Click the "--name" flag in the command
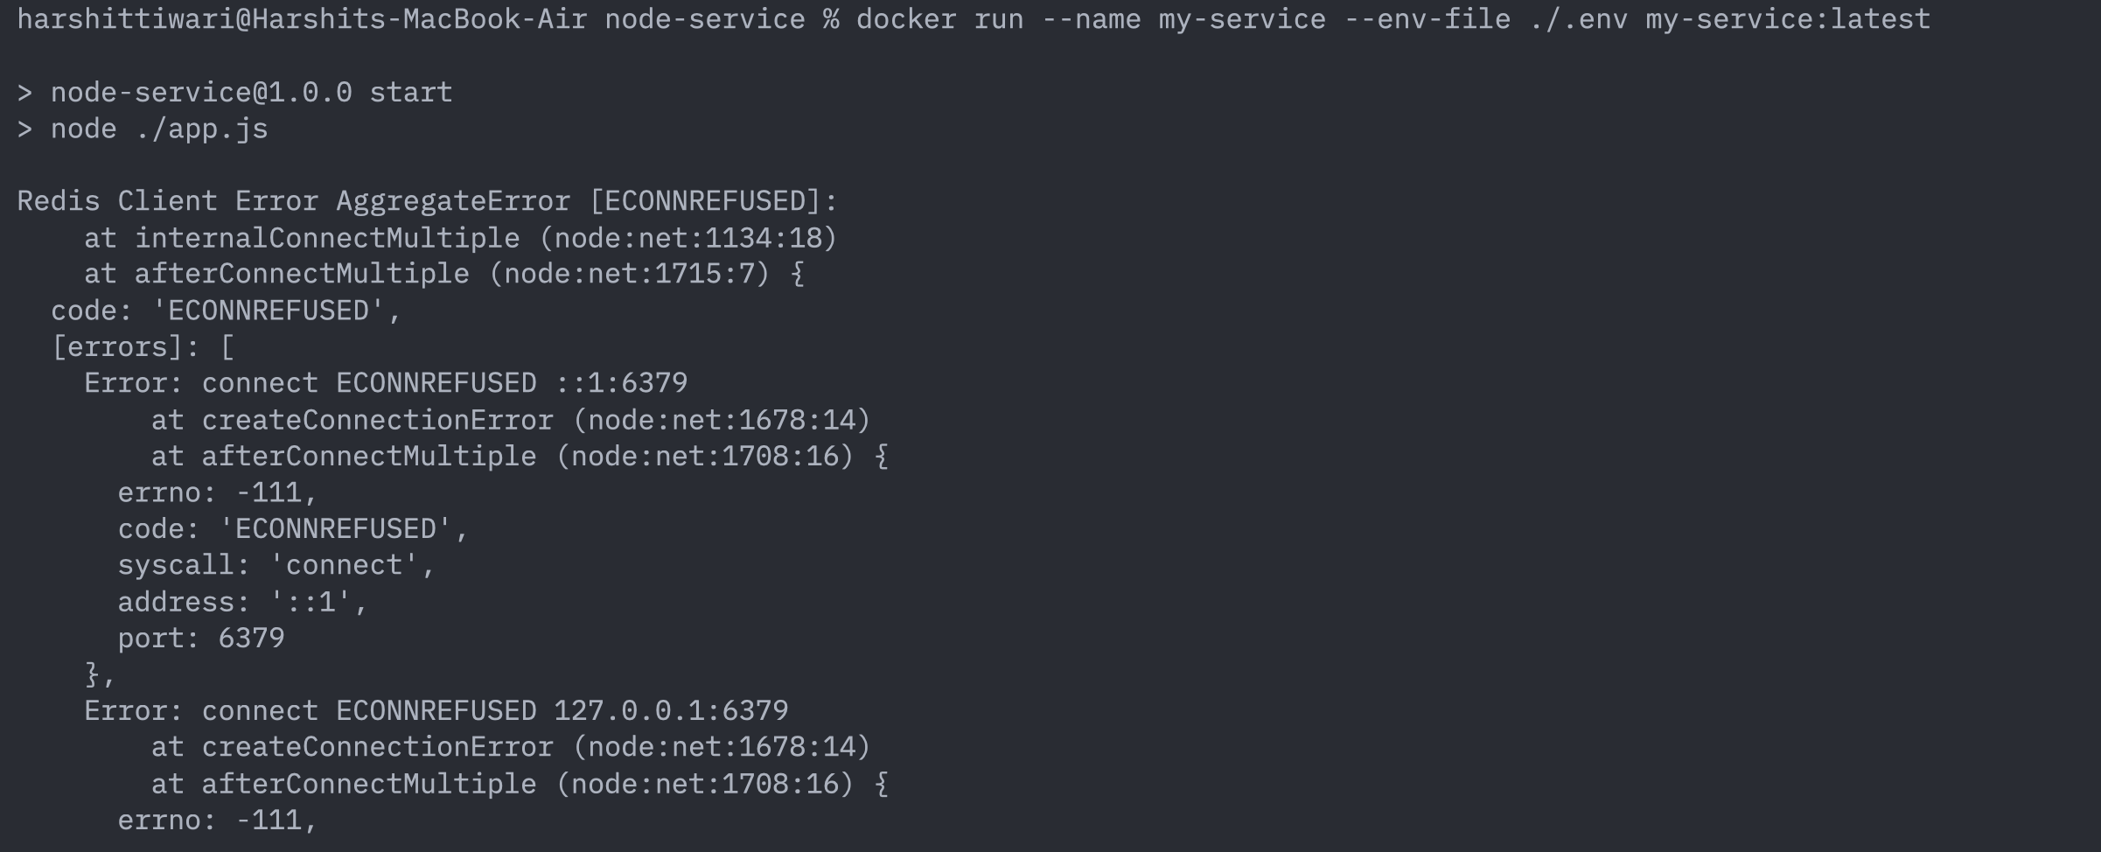The width and height of the screenshot is (2101, 852). click(x=1091, y=19)
